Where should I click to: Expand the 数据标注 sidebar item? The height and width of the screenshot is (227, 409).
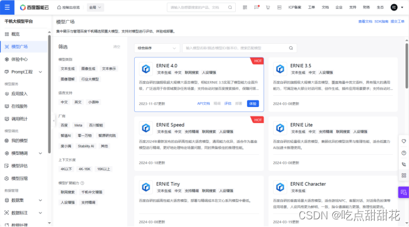40,213
